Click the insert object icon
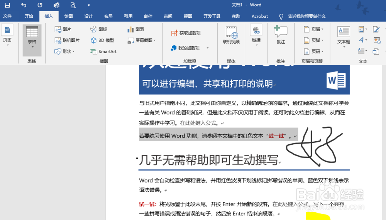Viewport: 386px width, 220px height. coord(376,51)
